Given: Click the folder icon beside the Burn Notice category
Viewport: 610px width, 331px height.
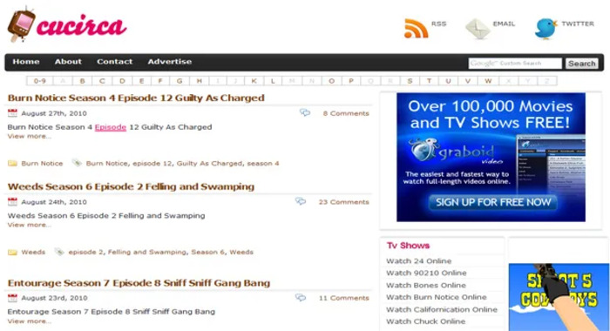Looking at the screenshot, I should [x=12, y=164].
